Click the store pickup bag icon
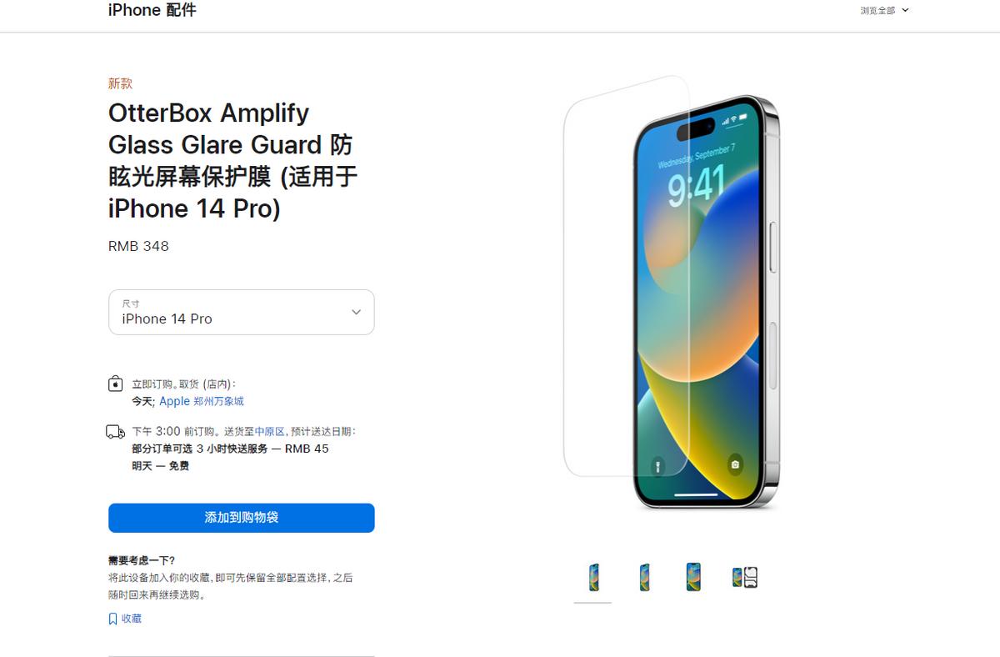Screen dimensions: 1000x657 pos(115,384)
